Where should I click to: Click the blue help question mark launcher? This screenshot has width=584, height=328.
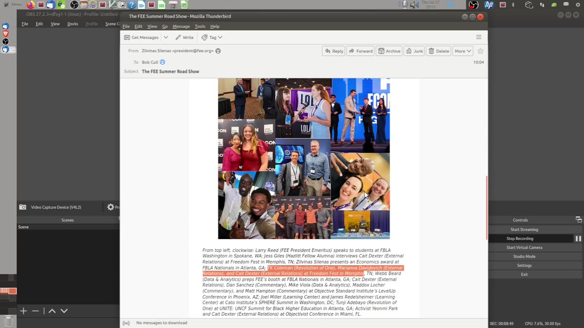tap(131, 5)
